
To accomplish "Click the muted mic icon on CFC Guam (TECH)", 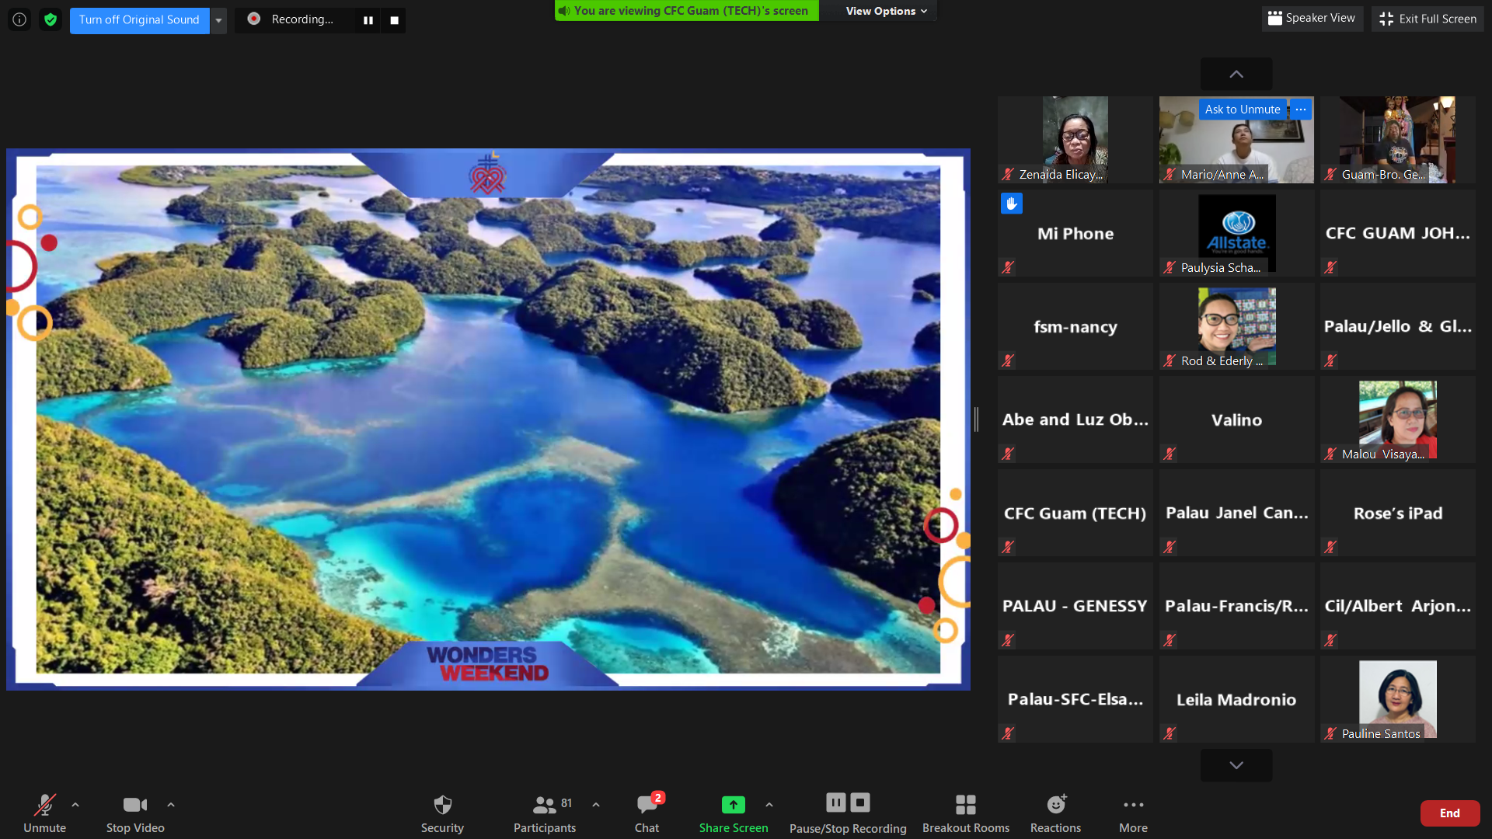I will click(1008, 547).
